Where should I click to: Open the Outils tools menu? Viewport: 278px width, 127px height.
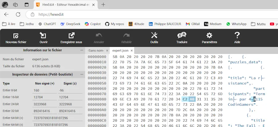pos(154,38)
